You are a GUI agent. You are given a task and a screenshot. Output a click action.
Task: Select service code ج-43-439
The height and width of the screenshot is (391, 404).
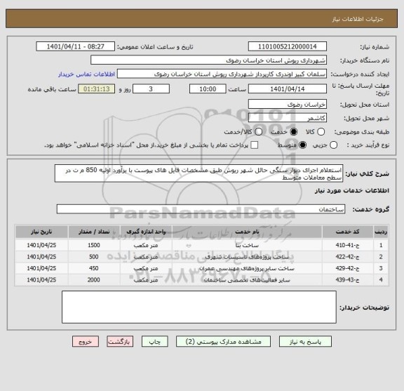(x=348, y=280)
